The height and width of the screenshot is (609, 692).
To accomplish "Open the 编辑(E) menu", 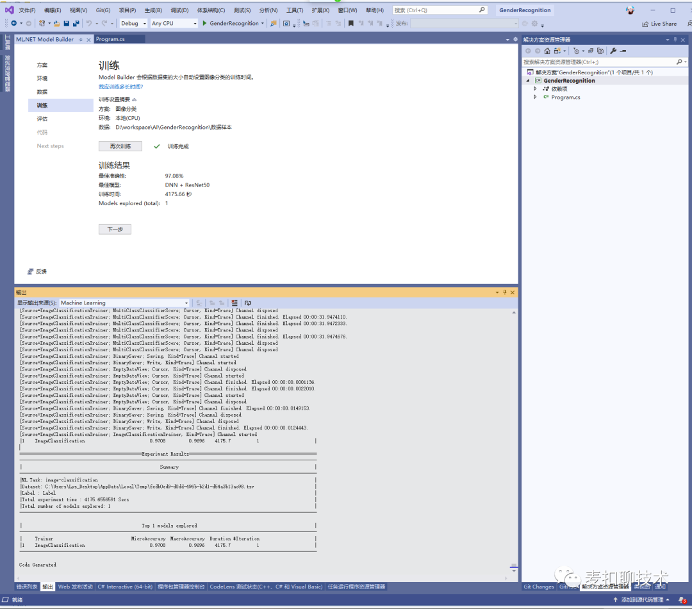I will coord(53,10).
